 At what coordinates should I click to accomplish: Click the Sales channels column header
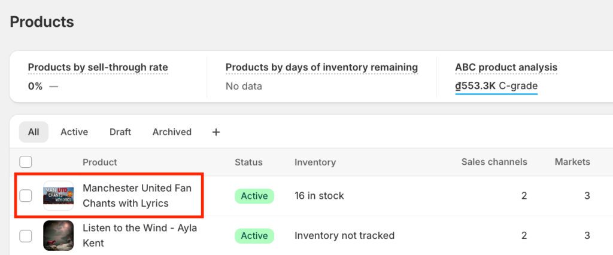point(494,162)
